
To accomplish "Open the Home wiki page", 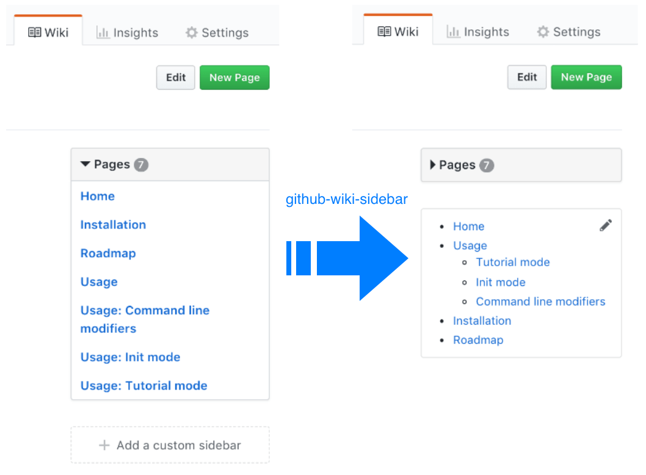I will [98, 196].
